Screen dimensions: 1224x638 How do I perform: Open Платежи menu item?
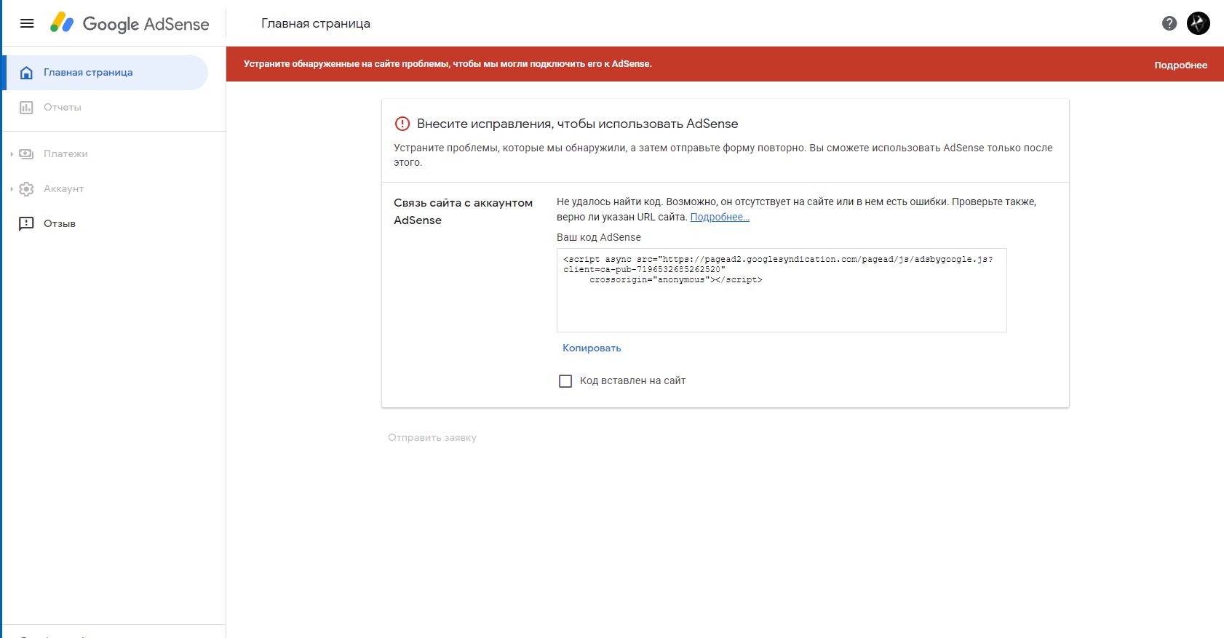(65, 154)
